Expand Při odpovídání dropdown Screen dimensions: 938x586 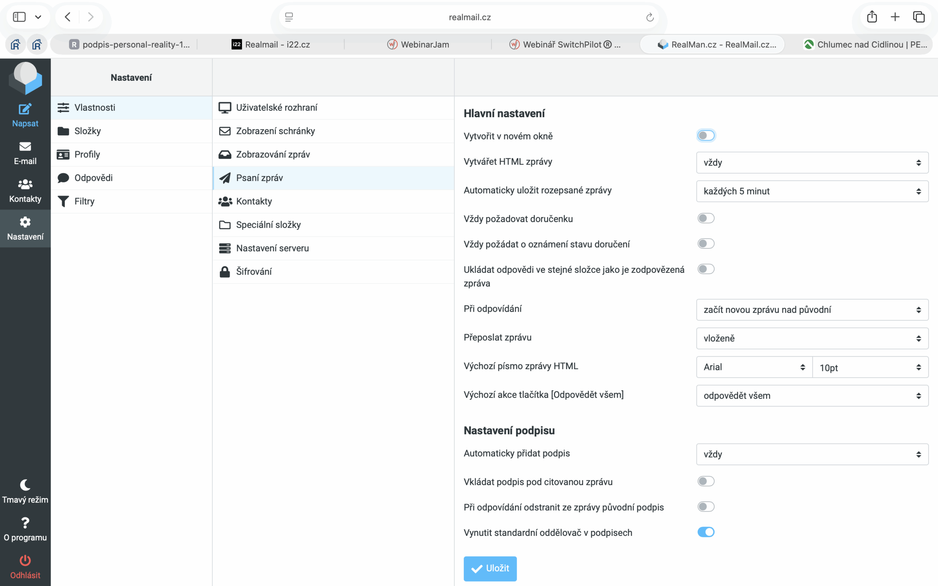[x=812, y=310]
